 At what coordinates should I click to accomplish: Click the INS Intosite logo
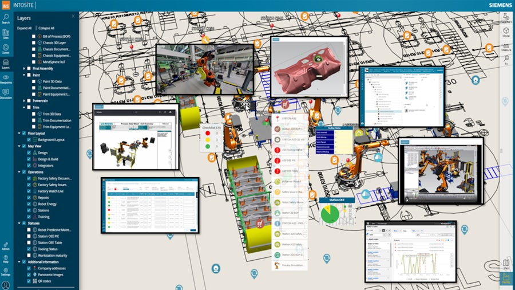(6, 5)
